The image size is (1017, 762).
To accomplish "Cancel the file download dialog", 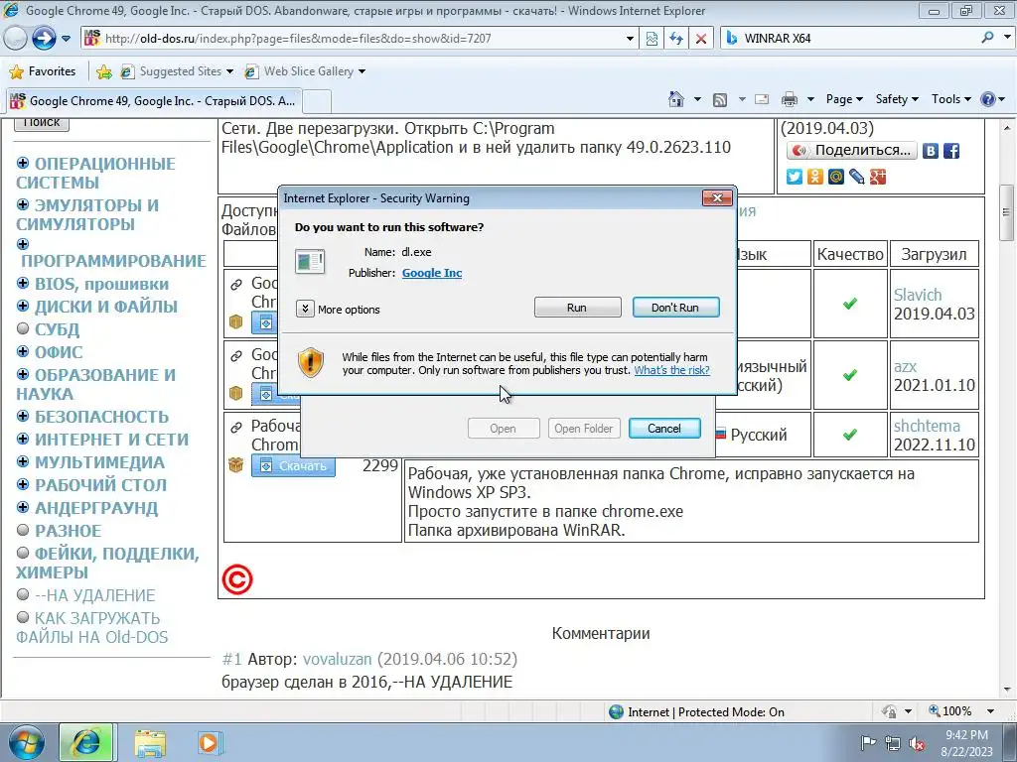I will coord(664,429).
